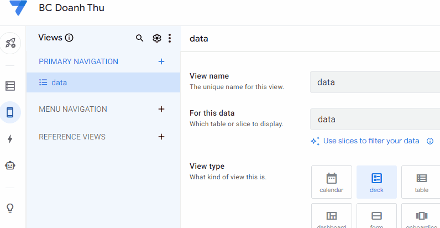The image size is (440, 228).
Task: Click the sparkle icon before slices link
Action: pyautogui.click(x=316, y=141)
